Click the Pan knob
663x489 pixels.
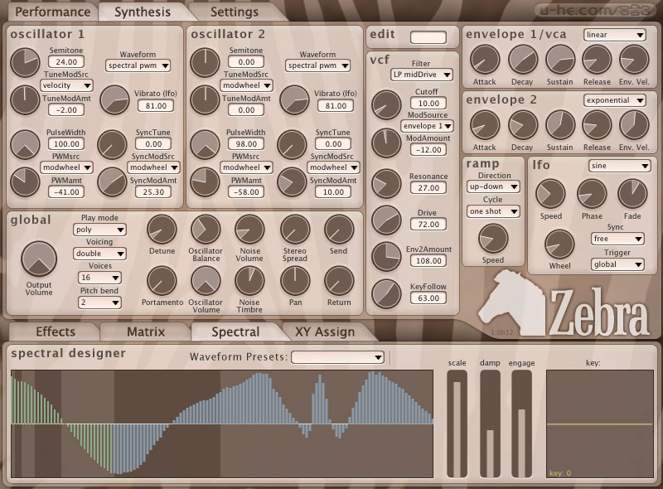[x=295, y=281]
